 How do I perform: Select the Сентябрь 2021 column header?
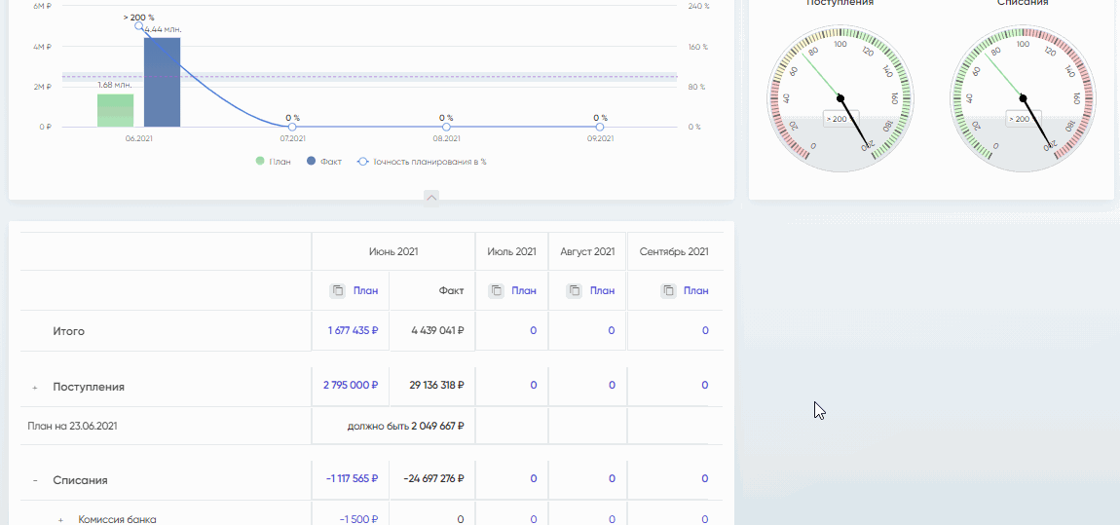point(674,251)
